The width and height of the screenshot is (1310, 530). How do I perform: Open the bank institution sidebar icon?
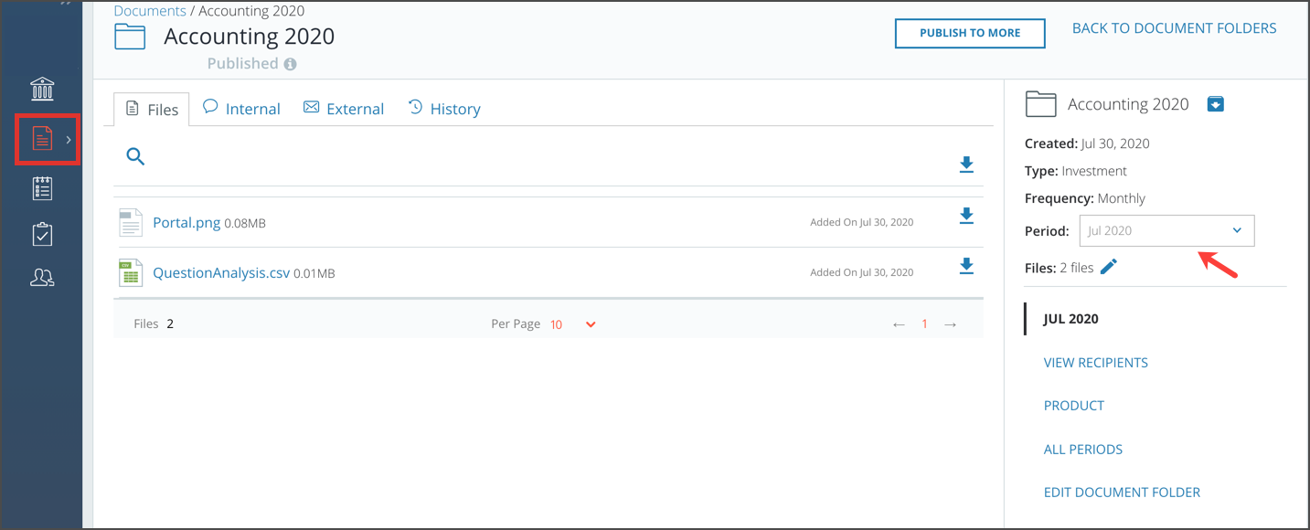click(42, 89)
